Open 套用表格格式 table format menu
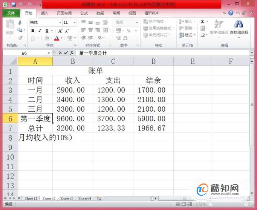The height and width of the screenshot is (210, 257). click(158, 28)
